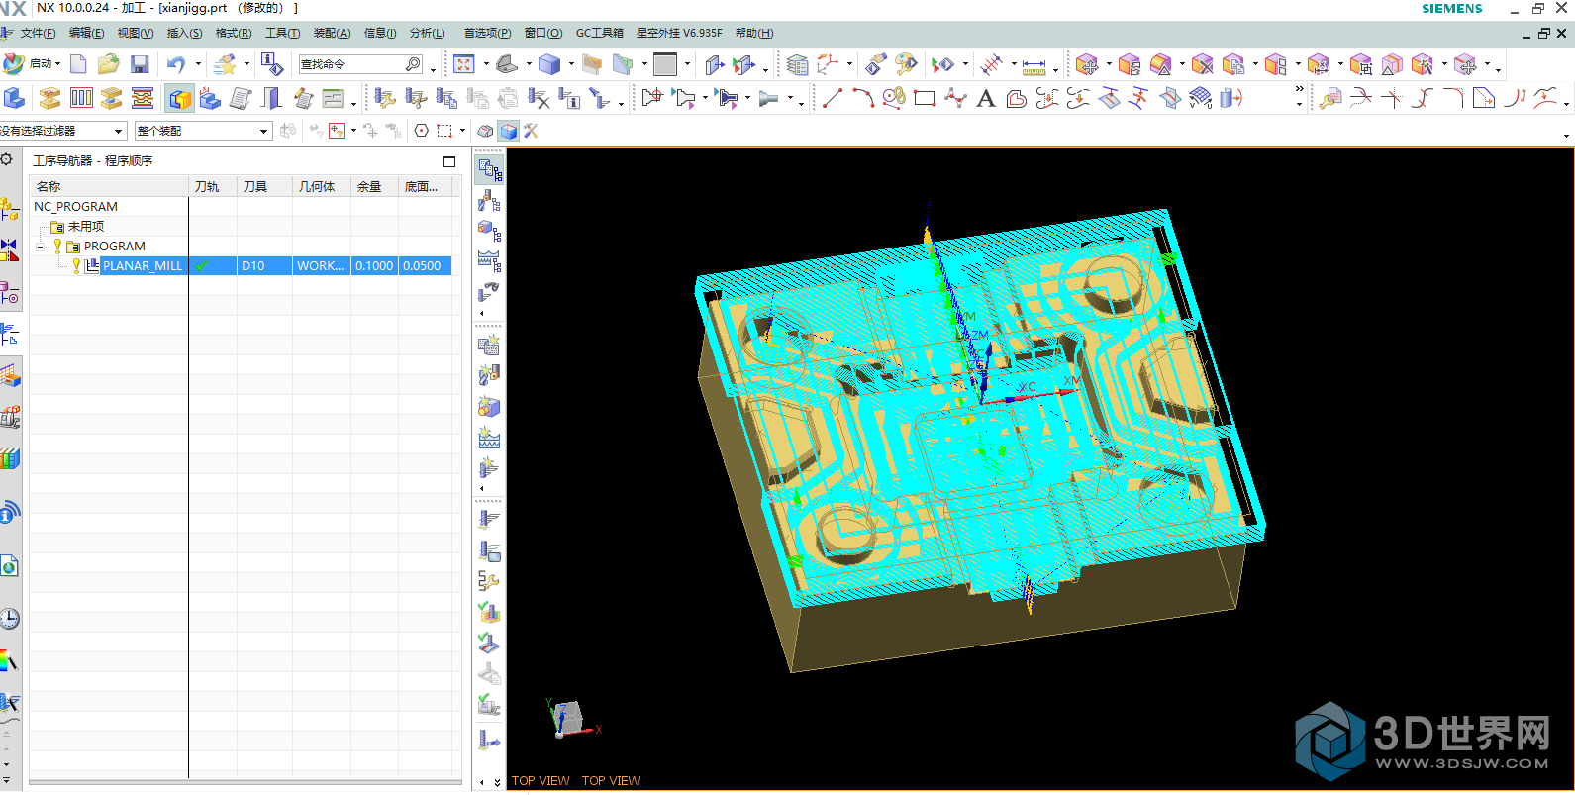Click the Undo arrow icon

tap(175, 64)
